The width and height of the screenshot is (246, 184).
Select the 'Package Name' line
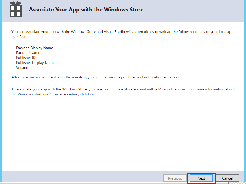(x=28, y=53)
